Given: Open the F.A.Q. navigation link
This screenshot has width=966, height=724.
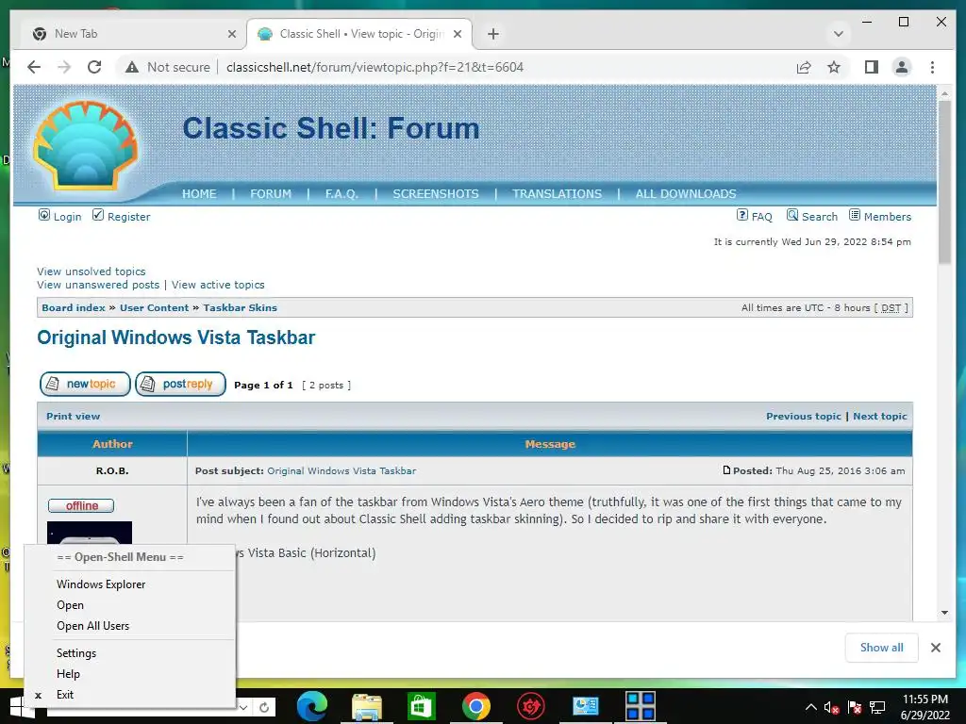Looking at the screenshot, I should (341, 194).
